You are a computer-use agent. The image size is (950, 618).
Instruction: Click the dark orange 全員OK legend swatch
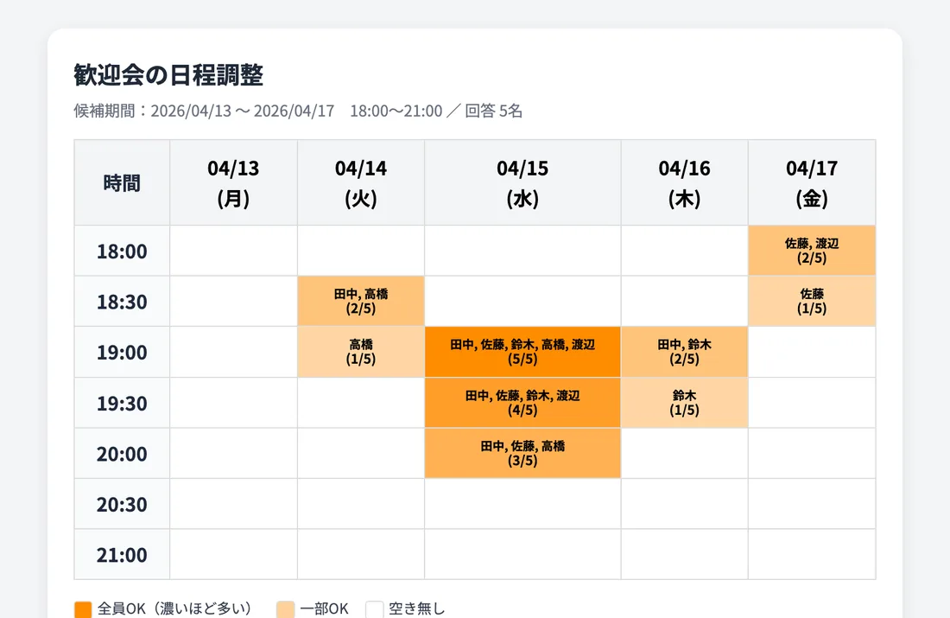tap(83, 609)
